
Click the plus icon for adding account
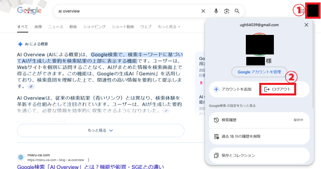point(216,89)
